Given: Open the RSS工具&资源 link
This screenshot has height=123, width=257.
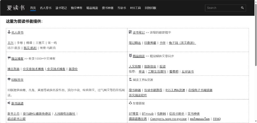Looking at the screenshot, I should [x=175, y=90].
